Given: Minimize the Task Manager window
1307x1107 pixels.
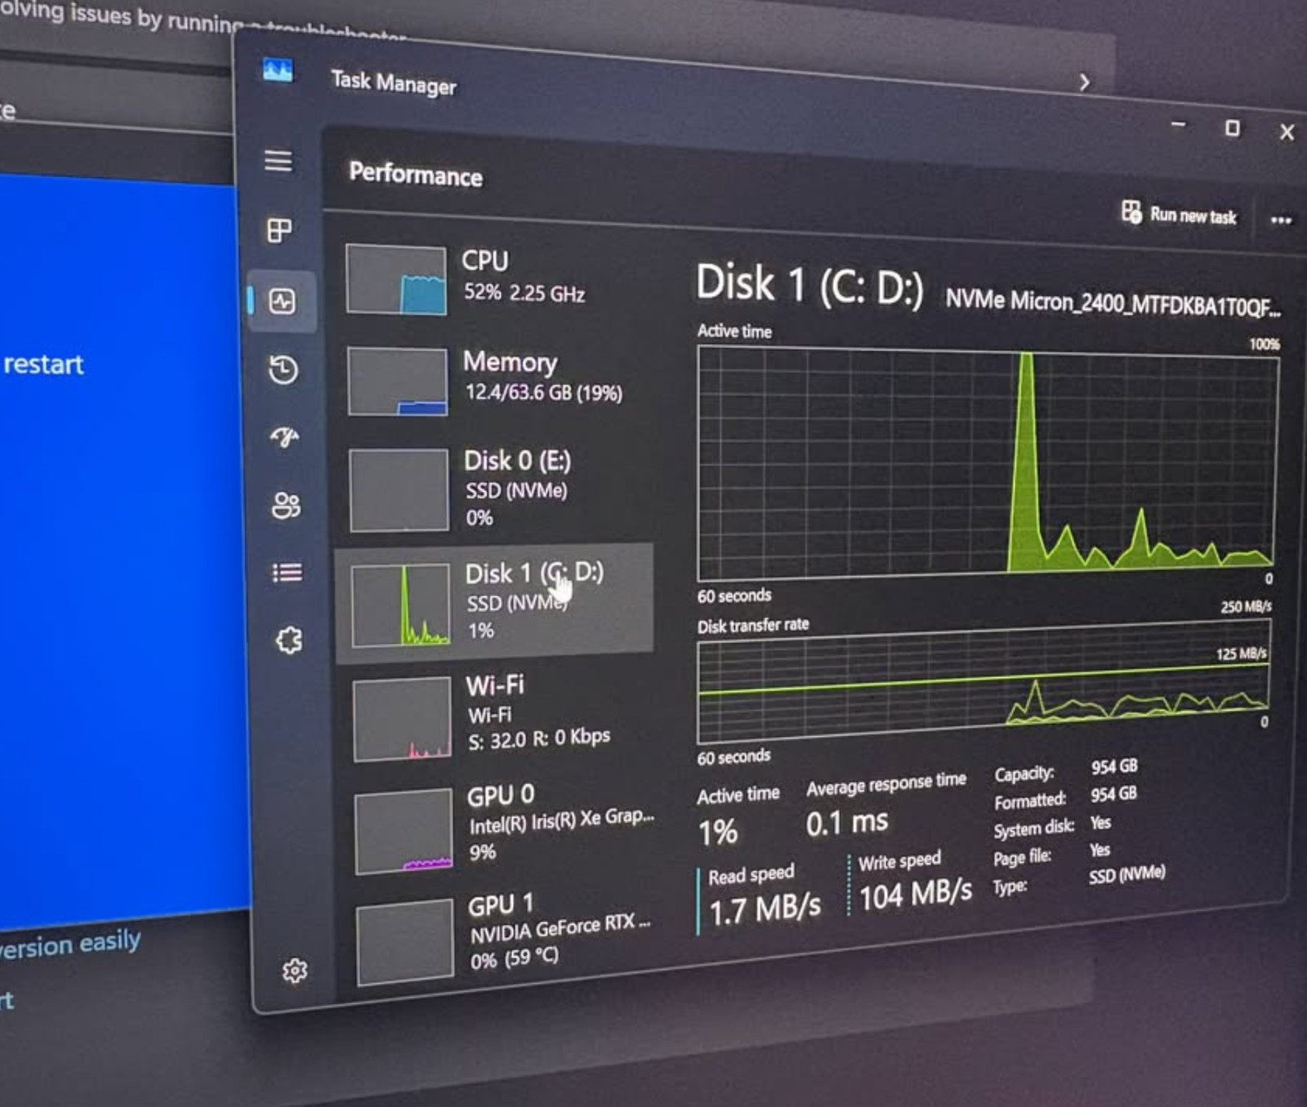Looking at the screenshot, I should [1178, 125].
